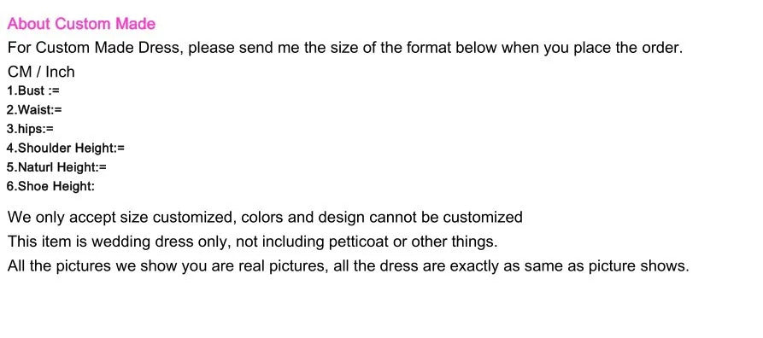Click the 1.Bust := measurement line
Screen dimensions: 763x338
coord(33,91)
